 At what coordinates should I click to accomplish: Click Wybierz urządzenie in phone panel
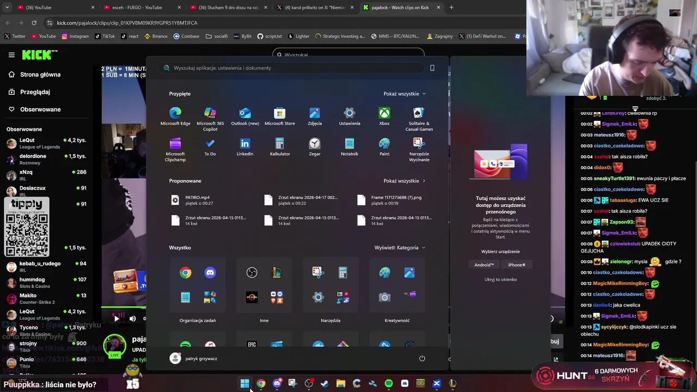coord(500,252)
